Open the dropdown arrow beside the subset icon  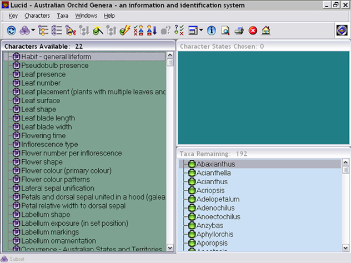33,30
